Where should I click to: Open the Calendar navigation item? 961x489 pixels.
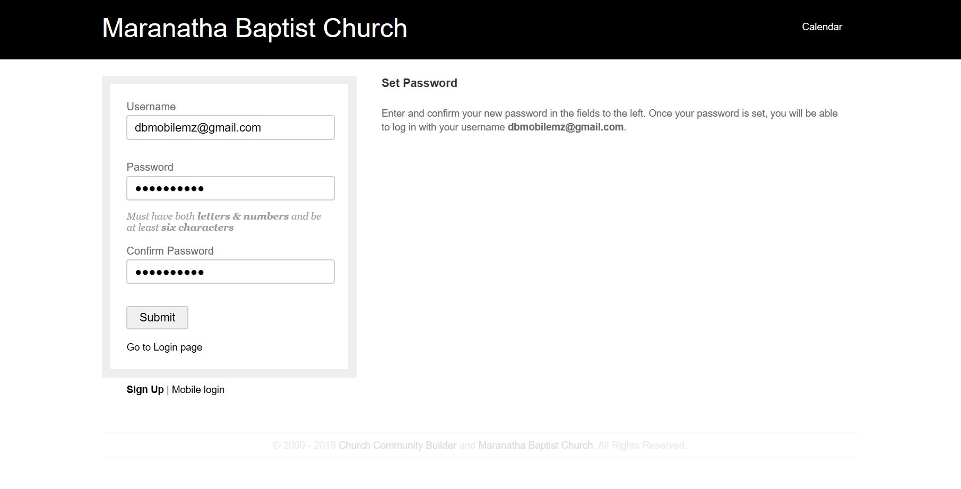(821, 27)
